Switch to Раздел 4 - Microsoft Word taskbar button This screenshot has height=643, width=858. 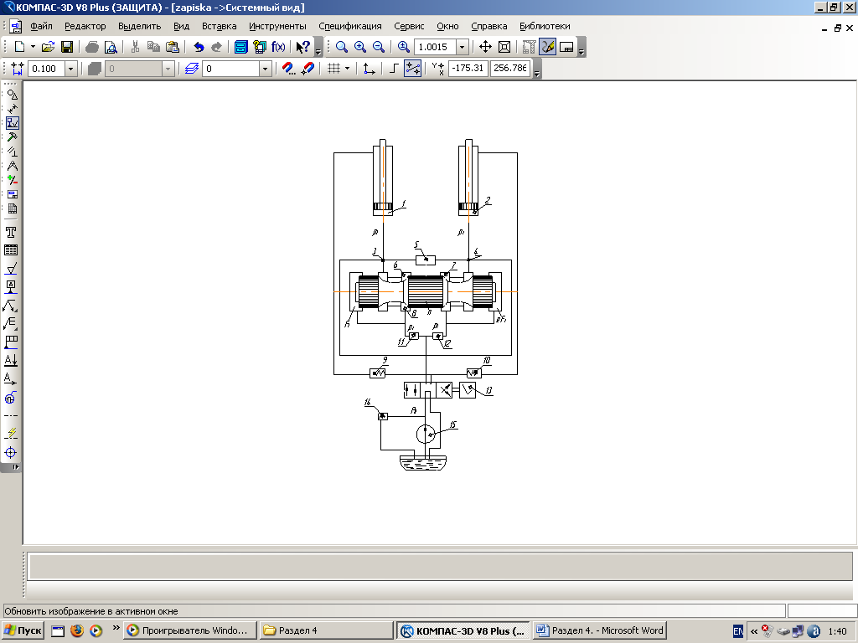click(x=600, y=630)
